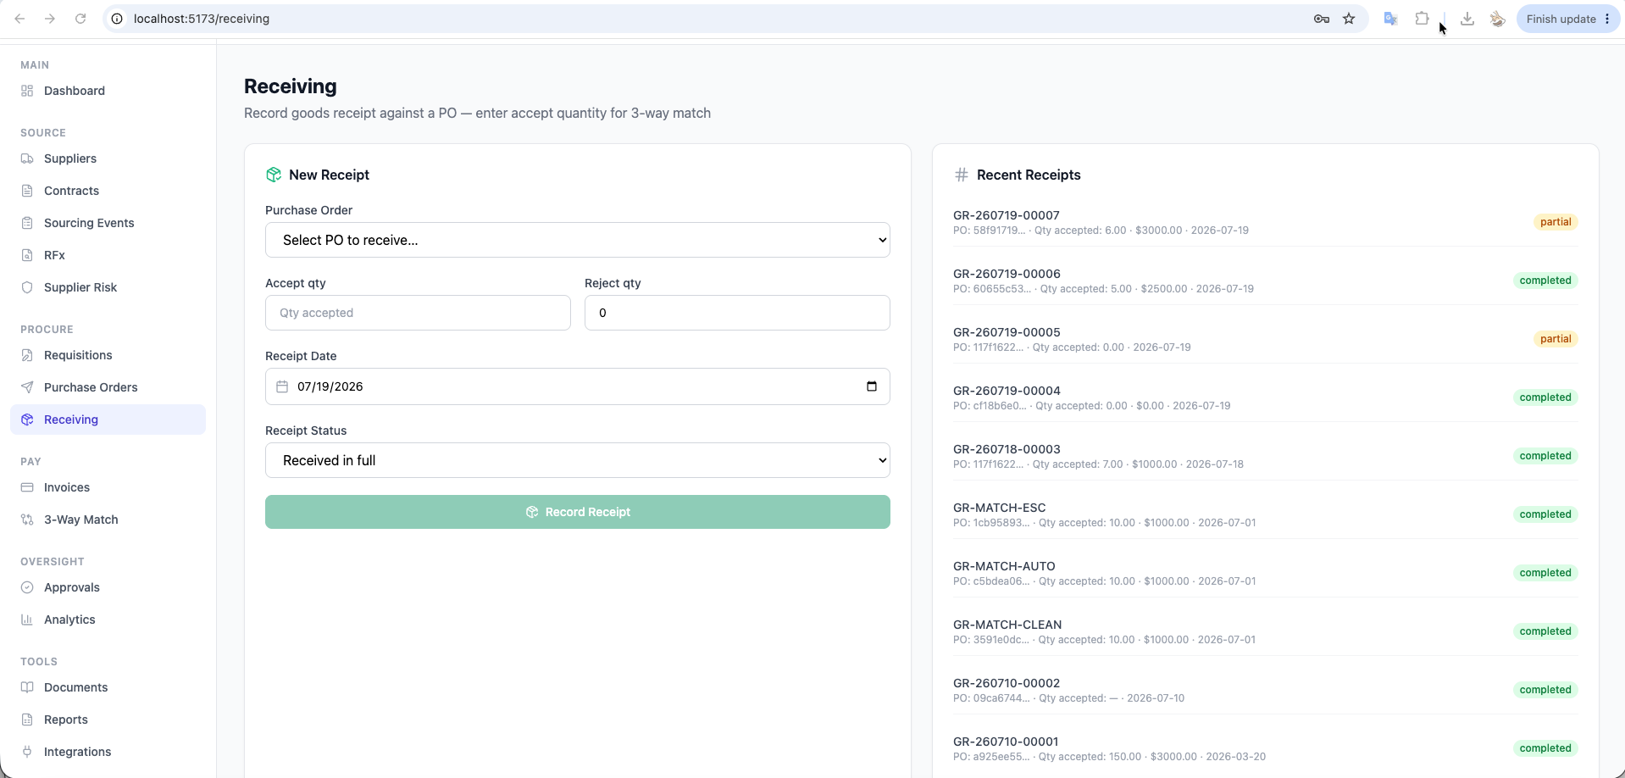Click the browser downloads icon
1625x778 pixels.
point(1467,19)
